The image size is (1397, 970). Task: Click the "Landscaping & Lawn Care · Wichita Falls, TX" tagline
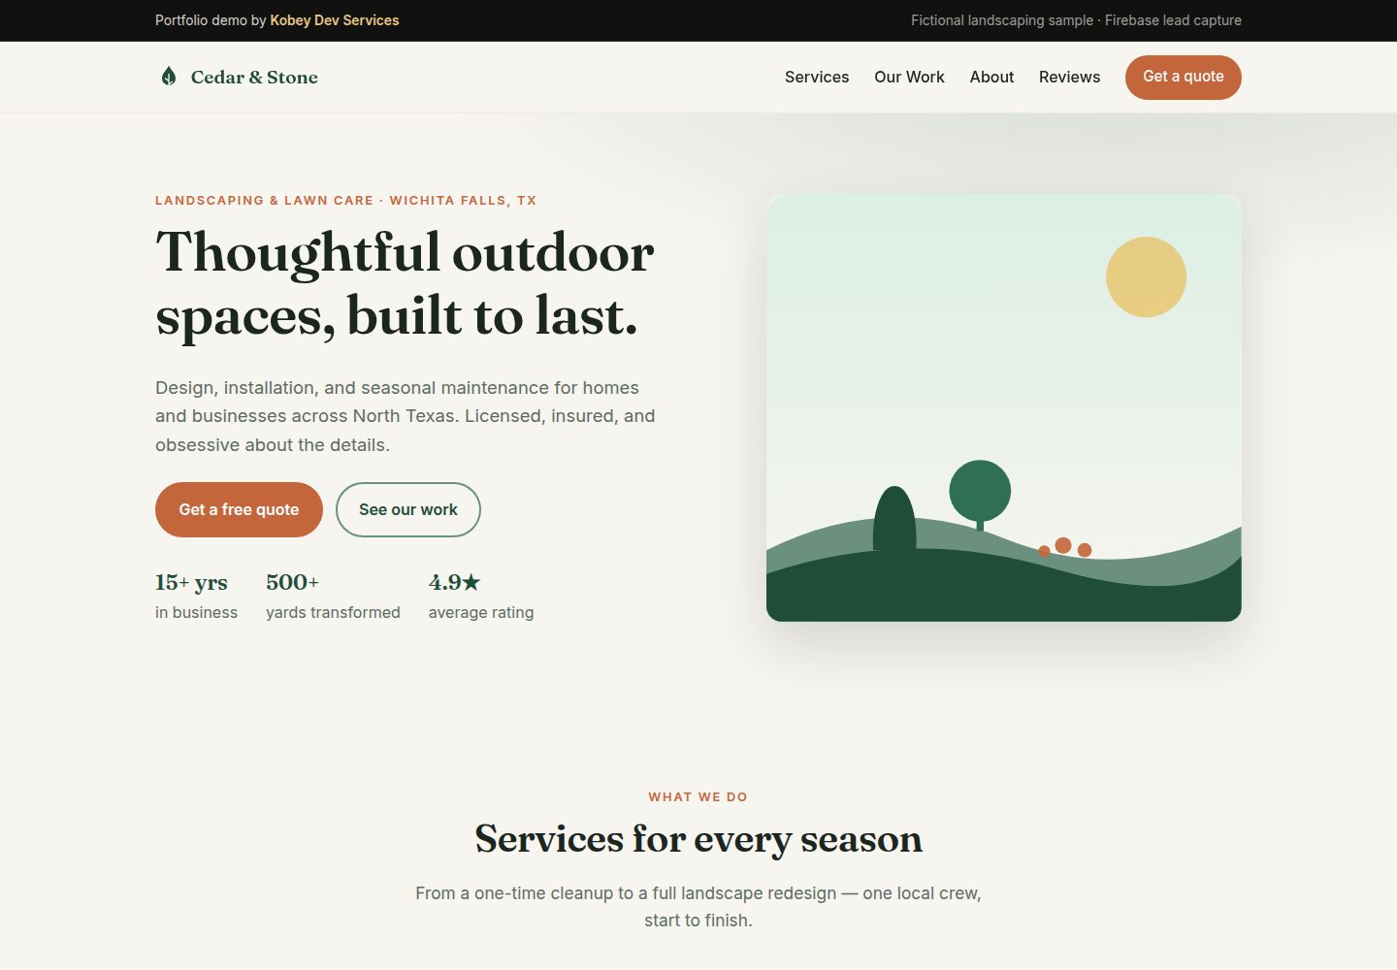click(x=345, y=201)
